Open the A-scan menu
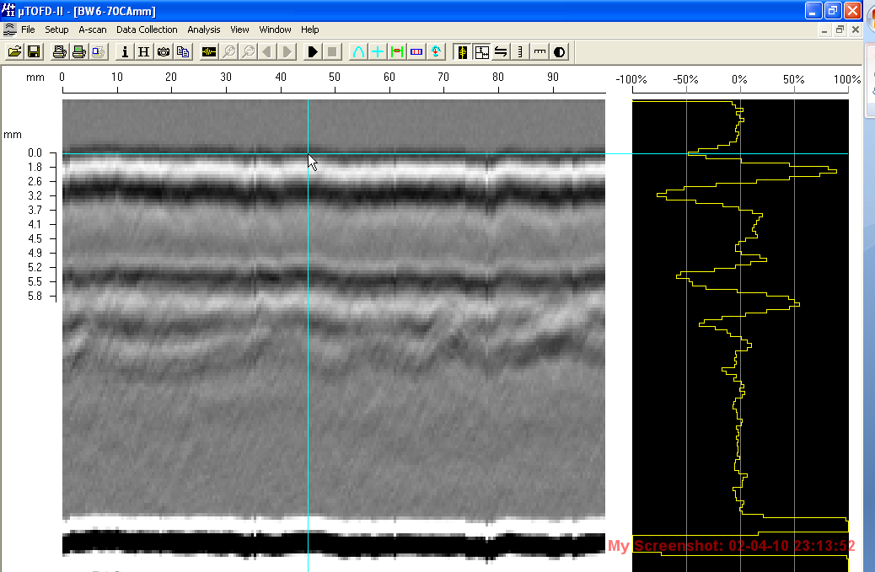 click(x=92, y=29)
